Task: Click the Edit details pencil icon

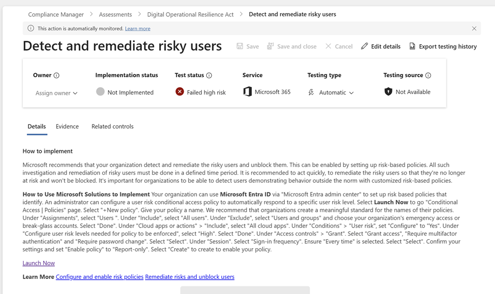Action: pos(365,46)
